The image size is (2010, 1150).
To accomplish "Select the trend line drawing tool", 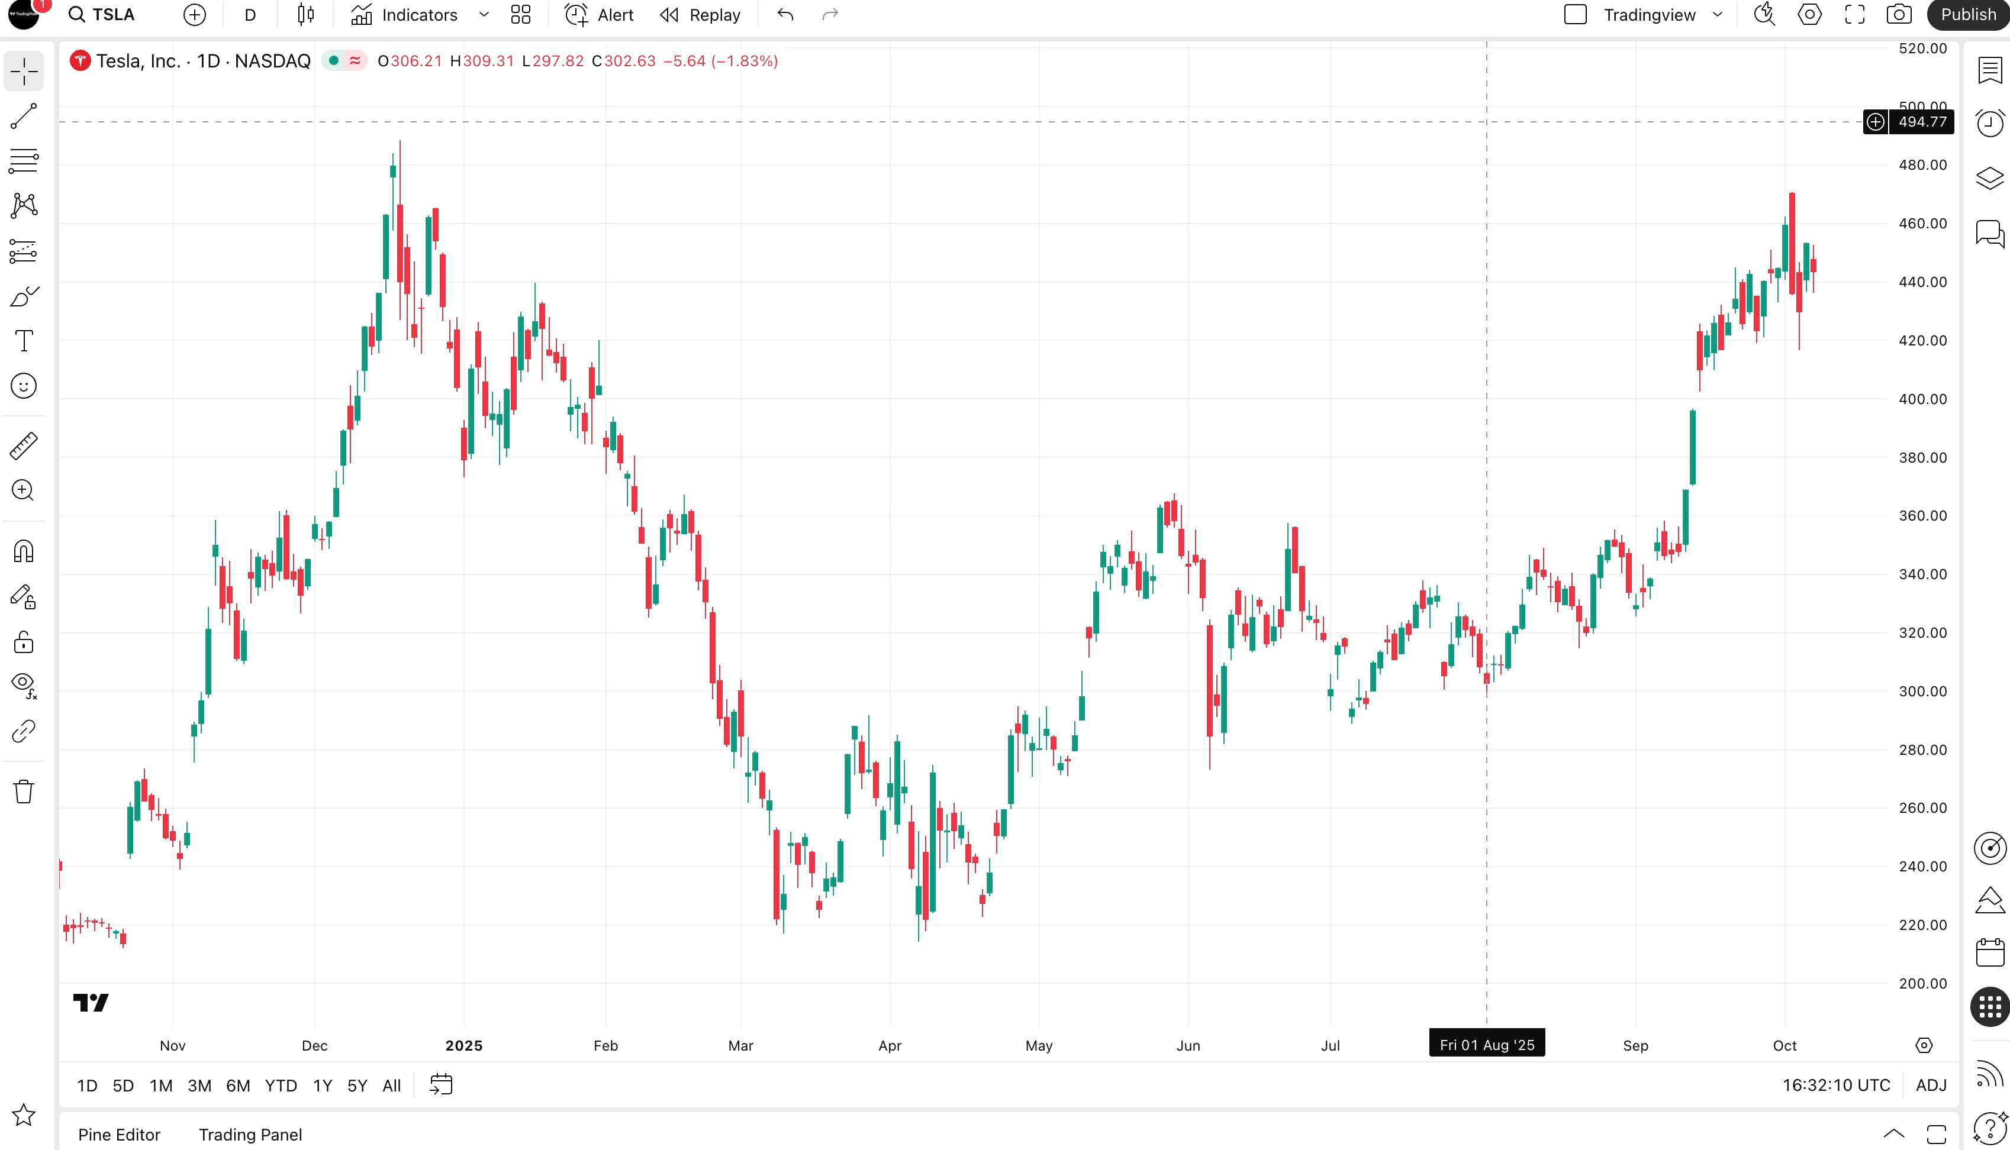I will coord(24,116).
